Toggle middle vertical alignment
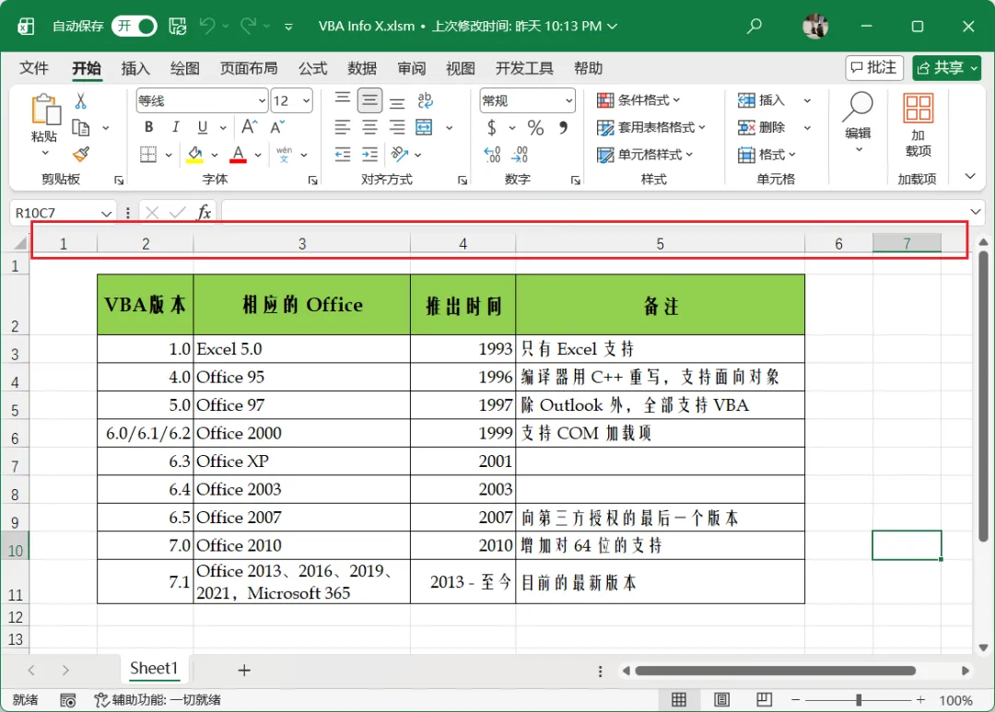The width and height of the screenshot is (995, 712). click(x=370, y=100)
